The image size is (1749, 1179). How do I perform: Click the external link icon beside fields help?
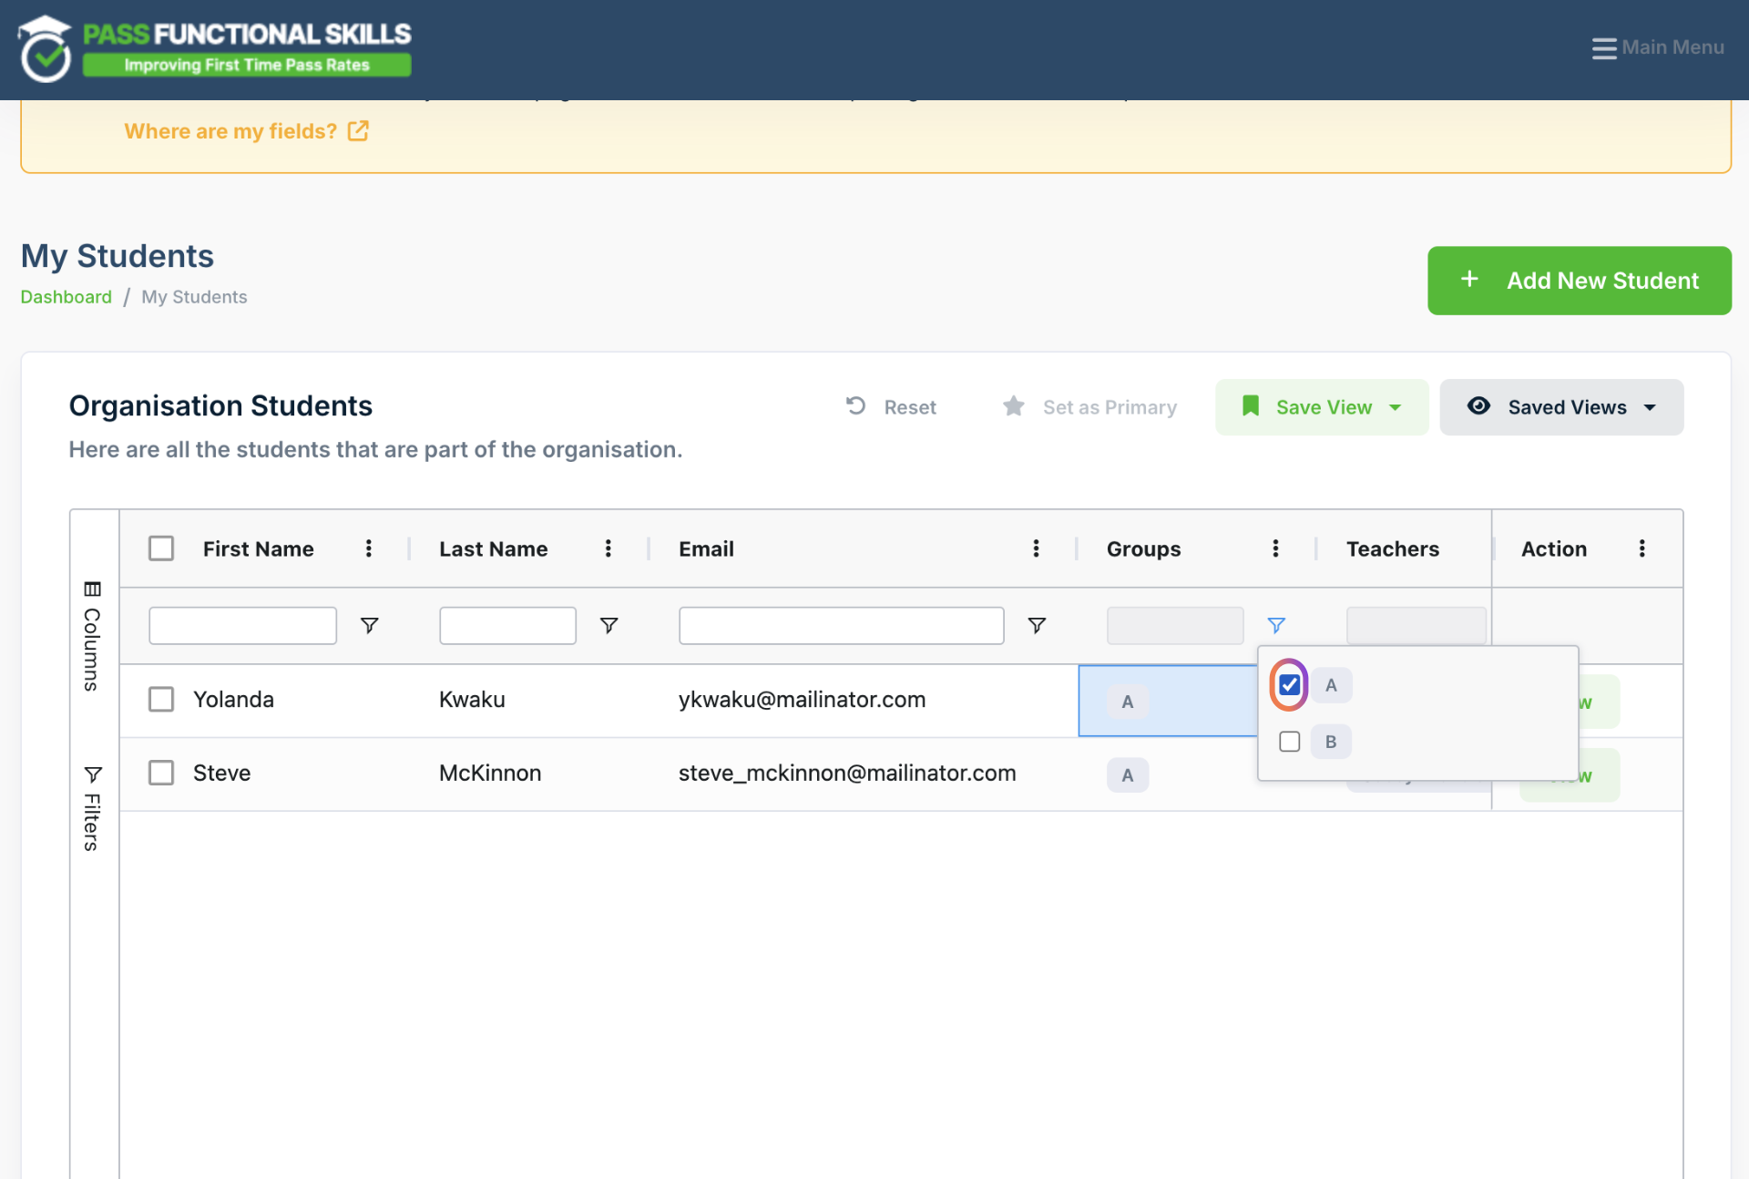358,131
